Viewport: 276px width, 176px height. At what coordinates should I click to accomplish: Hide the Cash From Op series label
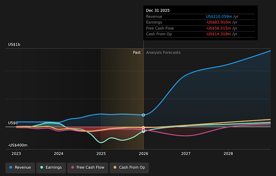point(132,168)
